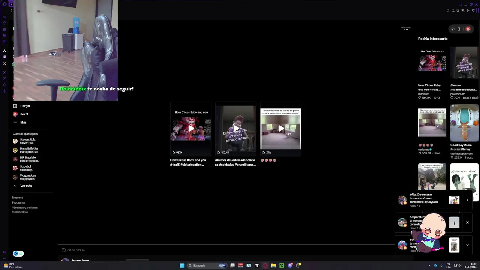Open suggested video Good boy #sora

point(464,123)
